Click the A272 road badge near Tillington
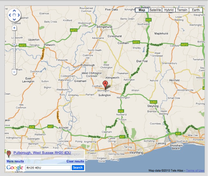This screenshot has width=208, height=176. pyautogui.click(x=22, y=45)
